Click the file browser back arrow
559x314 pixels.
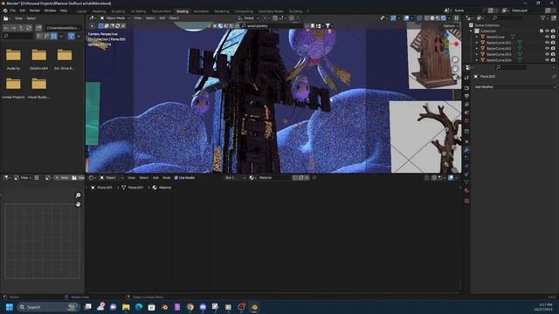pyautogui.click(x=6, y=28)
